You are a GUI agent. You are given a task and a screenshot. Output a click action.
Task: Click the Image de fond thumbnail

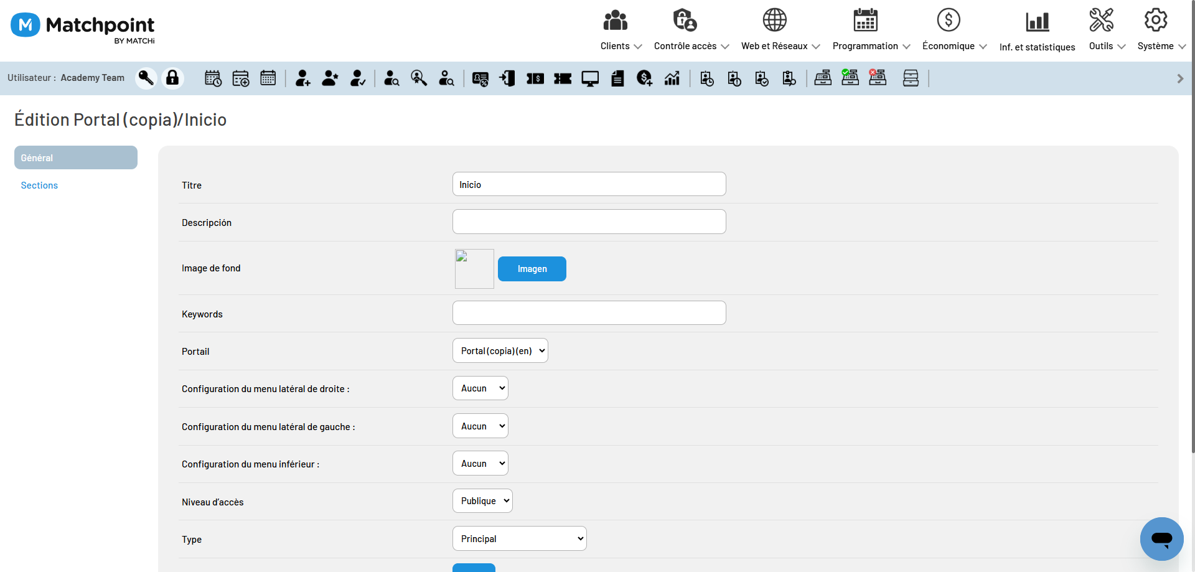point(474,269)
